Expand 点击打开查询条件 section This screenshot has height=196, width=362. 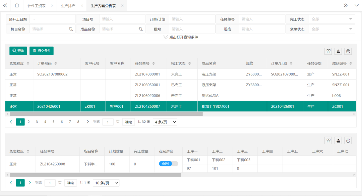[x=181, y=37]
